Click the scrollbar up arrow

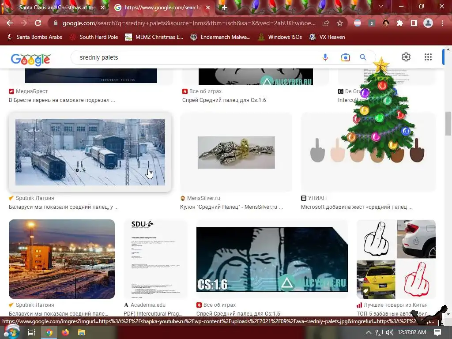click(448, 49)
